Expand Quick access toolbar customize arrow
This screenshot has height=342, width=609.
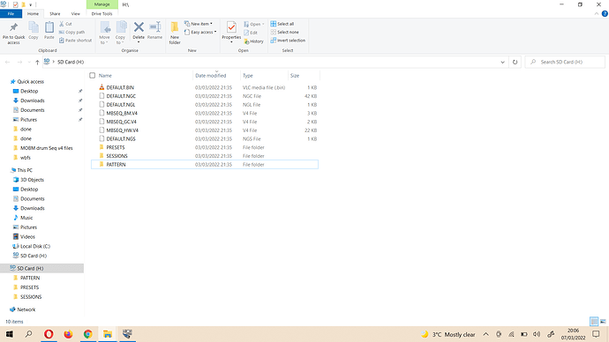(30, 4)
